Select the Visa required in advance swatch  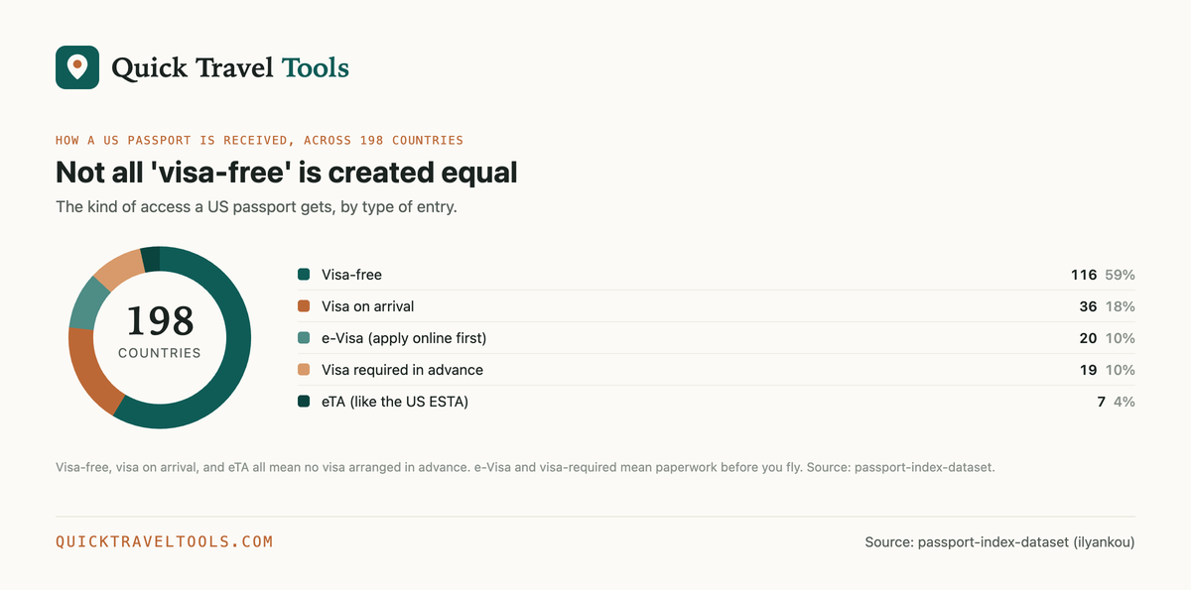coord(304,370)
